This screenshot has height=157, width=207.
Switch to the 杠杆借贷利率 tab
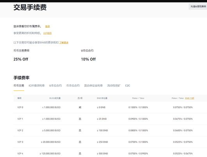37,86
